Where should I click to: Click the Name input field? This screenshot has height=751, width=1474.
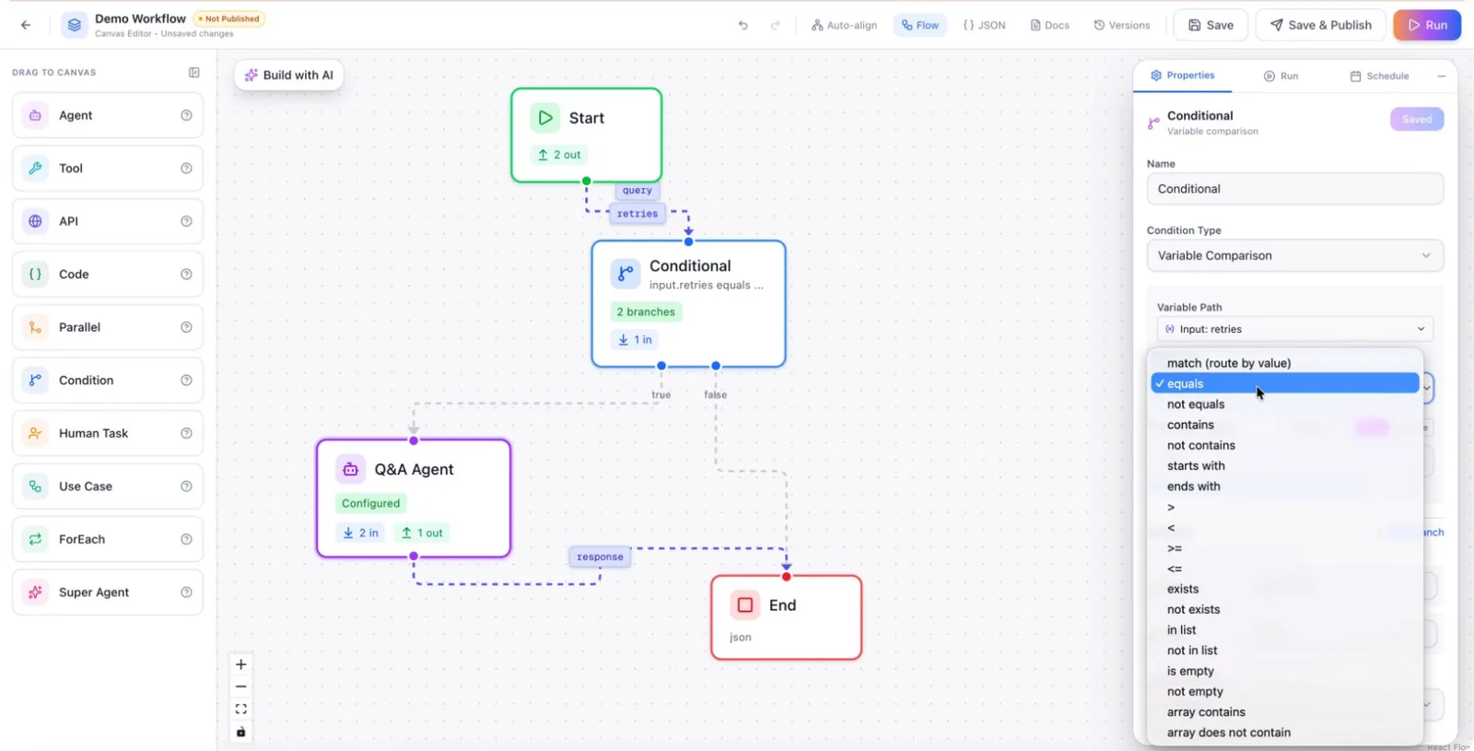click(x=1294, y=189)
